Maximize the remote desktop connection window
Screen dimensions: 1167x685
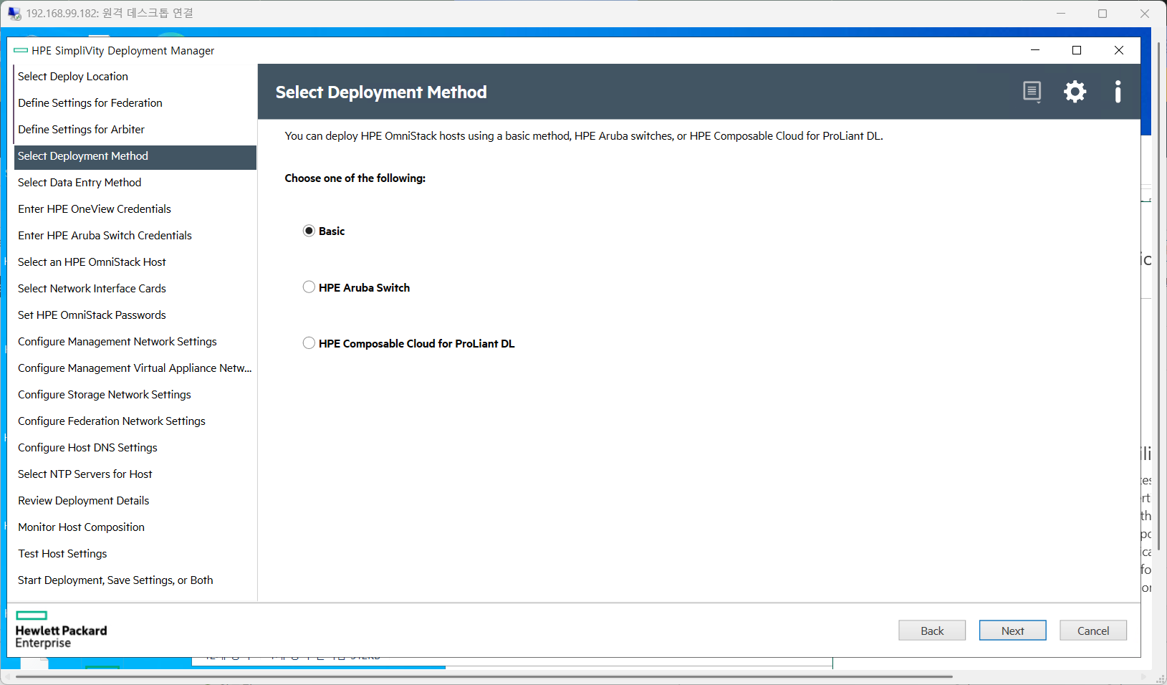tap(1103, 14)
